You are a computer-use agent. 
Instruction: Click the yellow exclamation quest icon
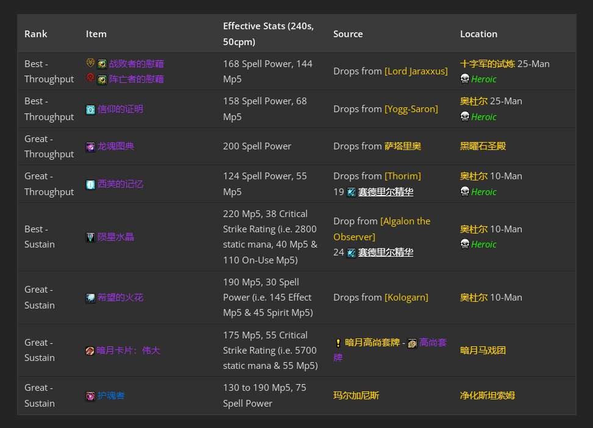338,343
